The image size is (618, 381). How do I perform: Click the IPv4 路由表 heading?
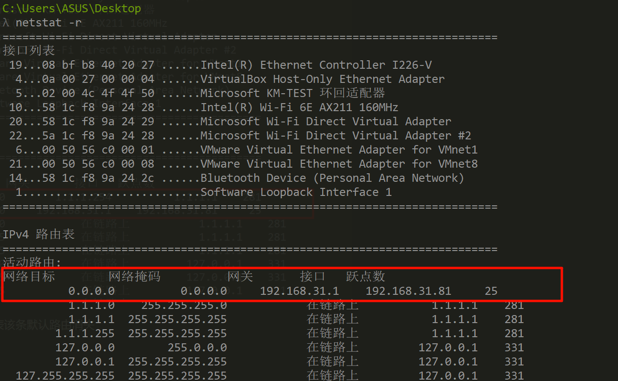[39, 235]
